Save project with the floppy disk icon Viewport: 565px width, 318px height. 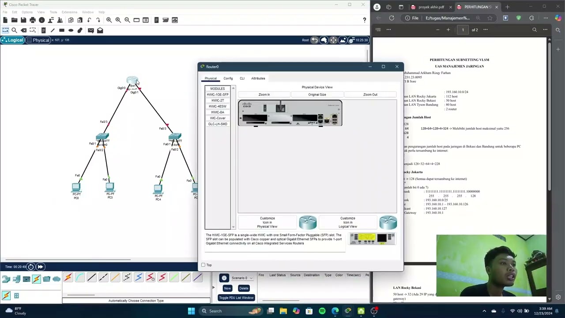coord(23,20)
